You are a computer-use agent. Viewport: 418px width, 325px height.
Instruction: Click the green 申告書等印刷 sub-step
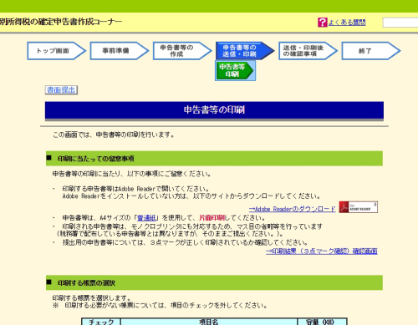pyautogui.click(x=235, y=71)
